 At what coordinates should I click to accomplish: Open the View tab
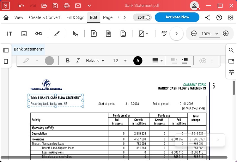point(19,17)
